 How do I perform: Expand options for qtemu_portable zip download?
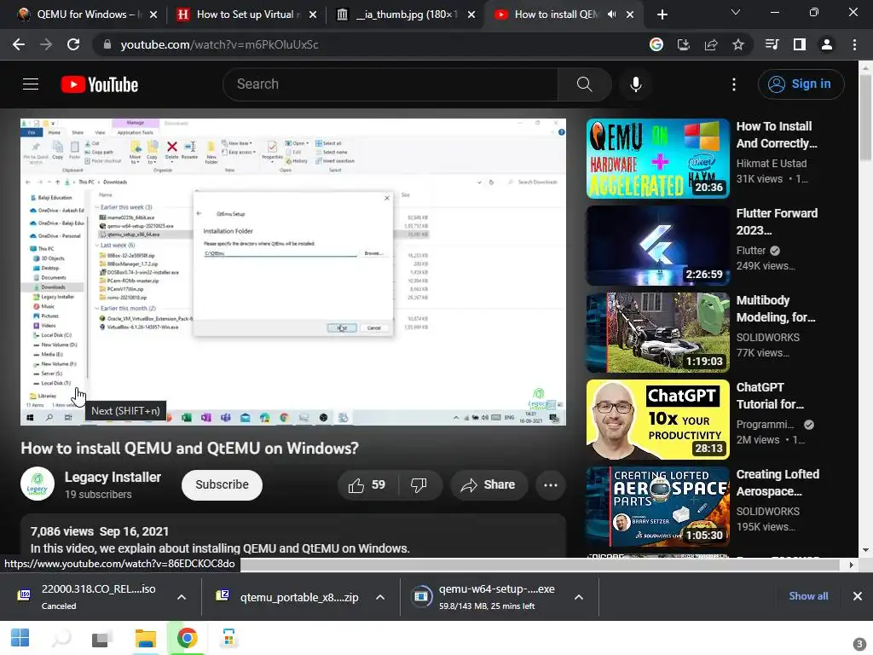point(380,597)
